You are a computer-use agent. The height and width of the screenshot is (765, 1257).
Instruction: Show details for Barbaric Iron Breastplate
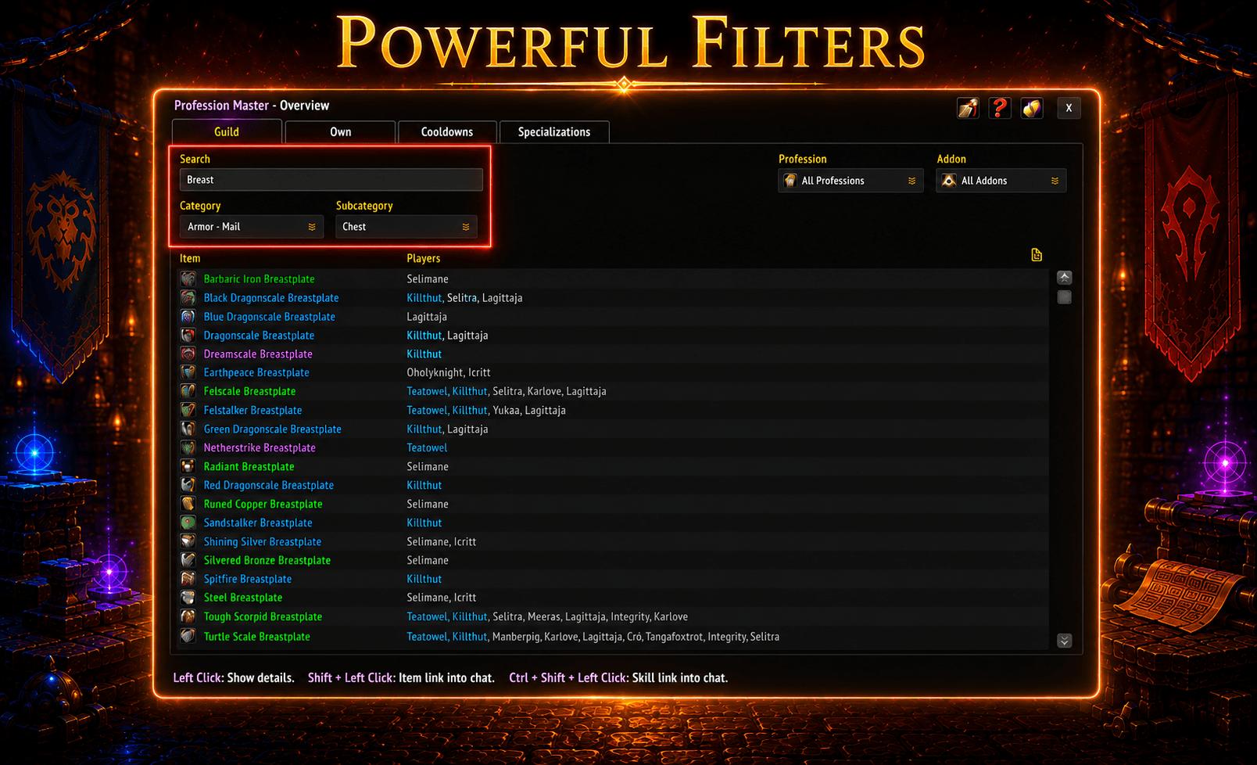point(259,278)
